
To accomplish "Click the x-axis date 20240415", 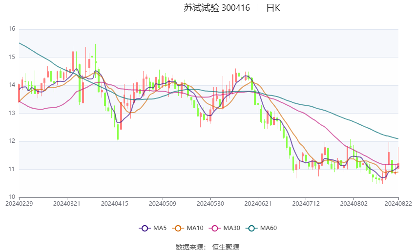I will (115, 204).
